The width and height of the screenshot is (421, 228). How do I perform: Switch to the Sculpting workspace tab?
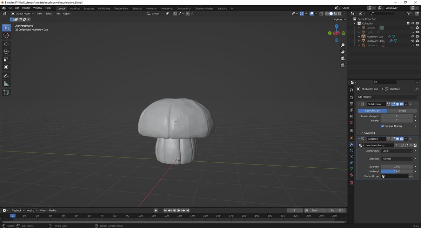[x=89, y=8]
